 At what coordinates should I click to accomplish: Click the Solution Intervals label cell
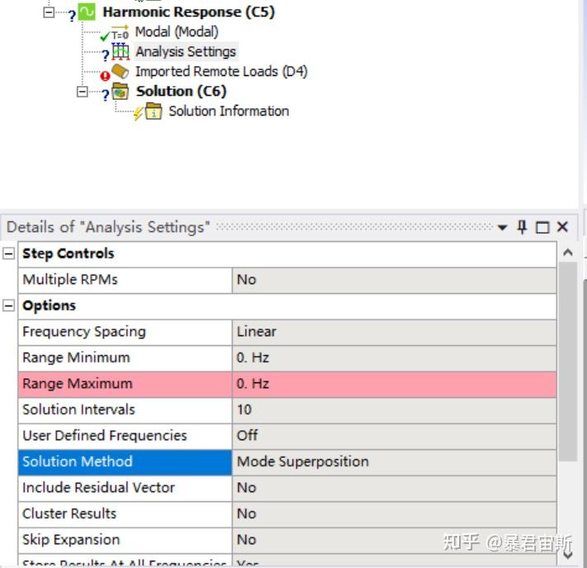coord(125,410)
